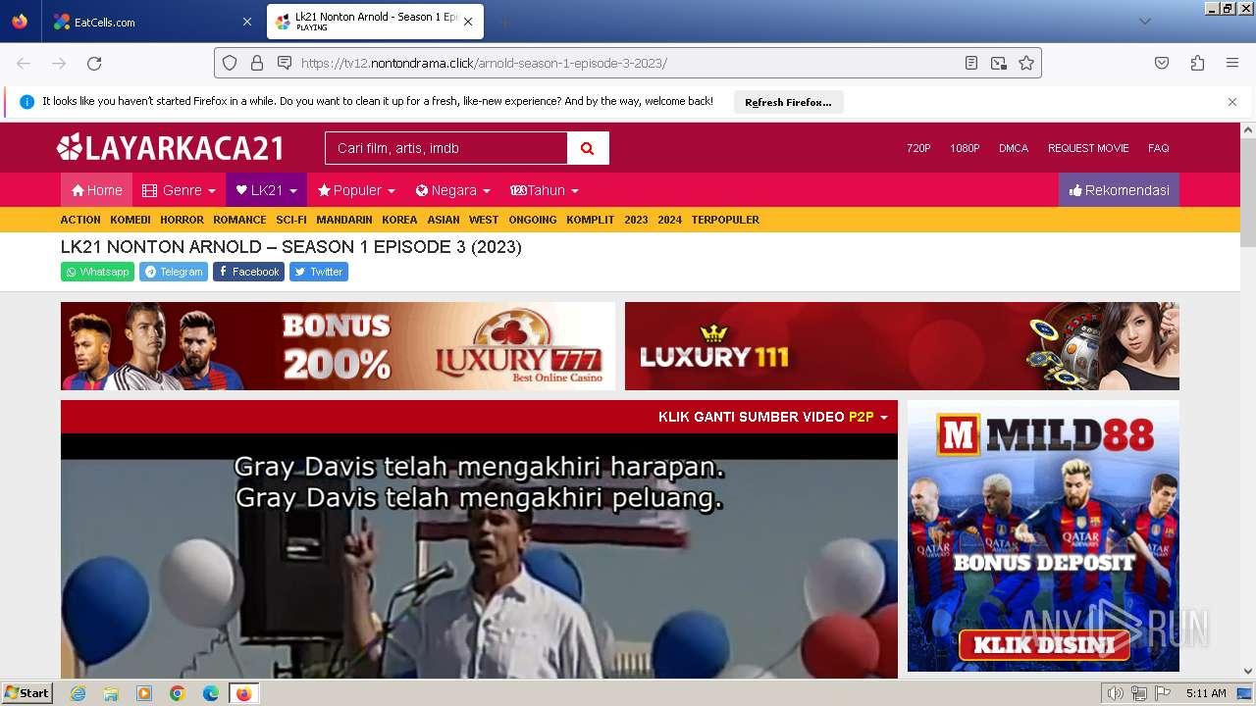Dismiss the Firefox refresh notification bar

pyautogui.click(x=1232, y=102)
